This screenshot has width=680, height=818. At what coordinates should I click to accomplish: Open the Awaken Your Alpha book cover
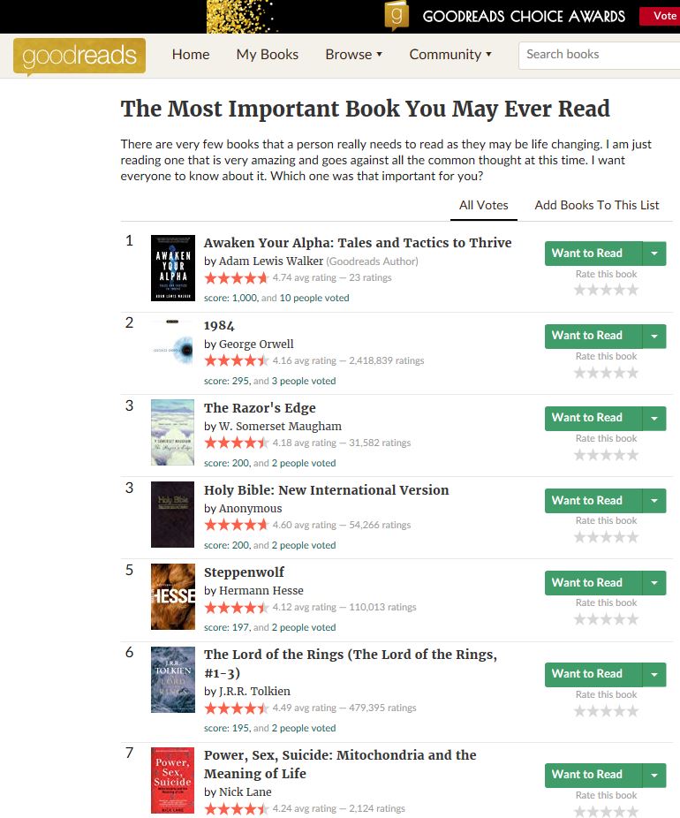172,269
